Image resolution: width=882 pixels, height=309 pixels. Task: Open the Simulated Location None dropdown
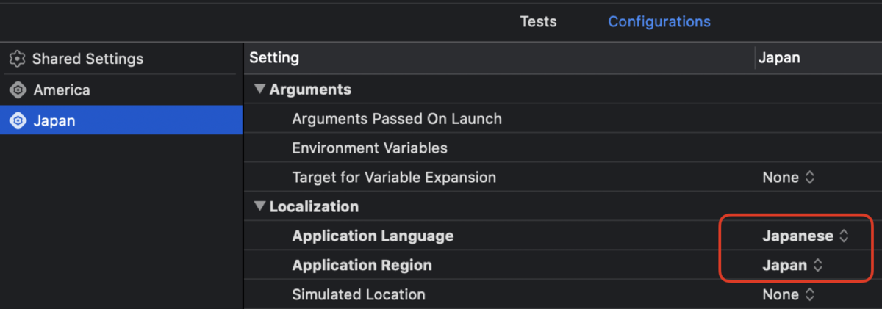tap(789, 295)
